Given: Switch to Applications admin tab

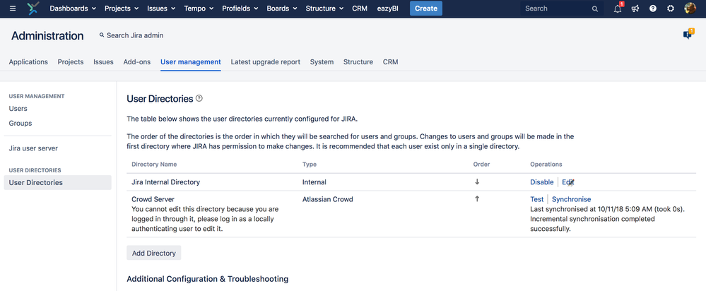Looking at the screenshot, I should click(x=28, y=62).
